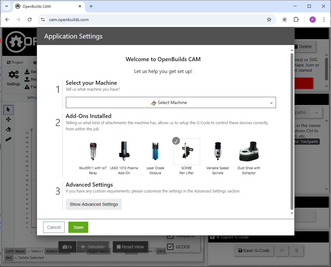Click the browser back arrow

point(7,20)
